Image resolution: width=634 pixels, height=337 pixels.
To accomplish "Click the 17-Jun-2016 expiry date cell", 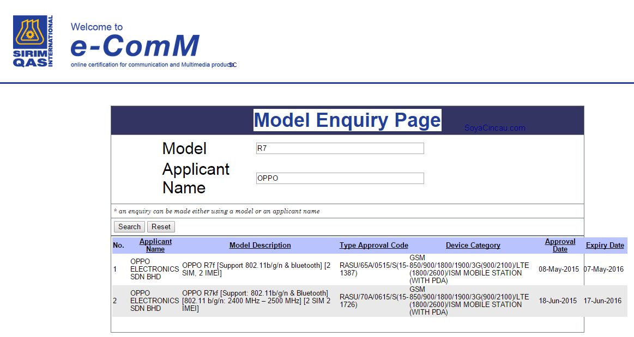I will (602, 301).
